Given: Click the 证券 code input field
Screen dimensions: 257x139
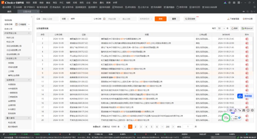Looking at the screenshot, I should coord(50,19).
